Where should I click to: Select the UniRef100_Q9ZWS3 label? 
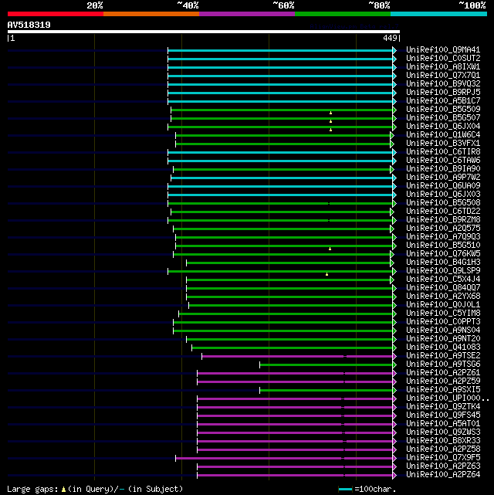click(x=443, y=432)
